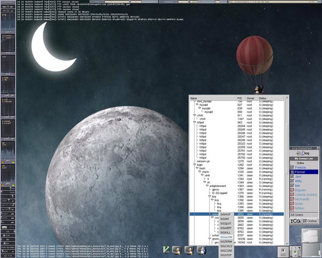Pick the highlighted SIGALRM menu entry

click(226, 237)
